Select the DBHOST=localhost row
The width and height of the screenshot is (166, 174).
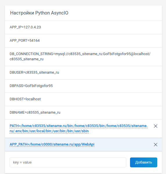point(83,99)
